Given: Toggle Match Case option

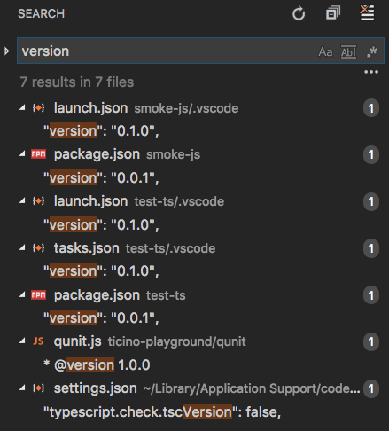Looking at the screenshot, I should point(325,51).
